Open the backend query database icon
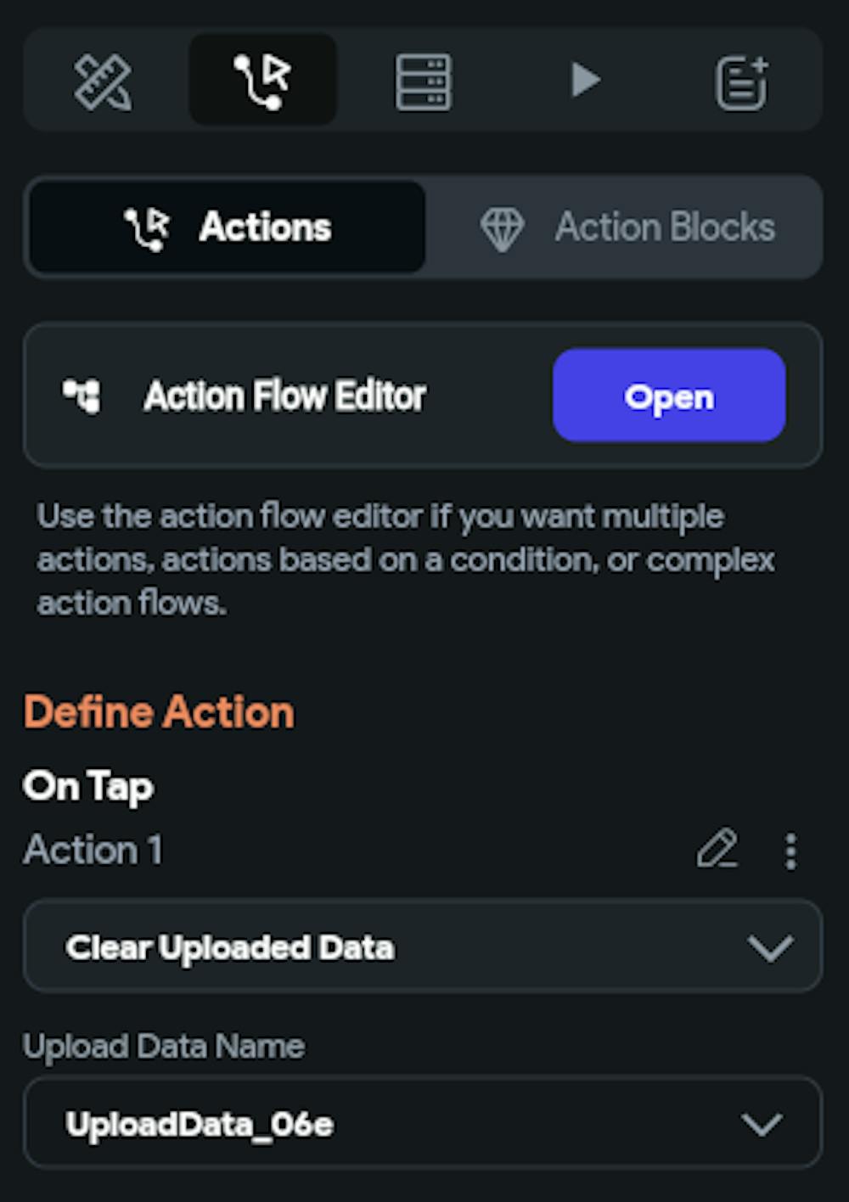Screen dimensions: 849x1202 [x=423, y=81]
